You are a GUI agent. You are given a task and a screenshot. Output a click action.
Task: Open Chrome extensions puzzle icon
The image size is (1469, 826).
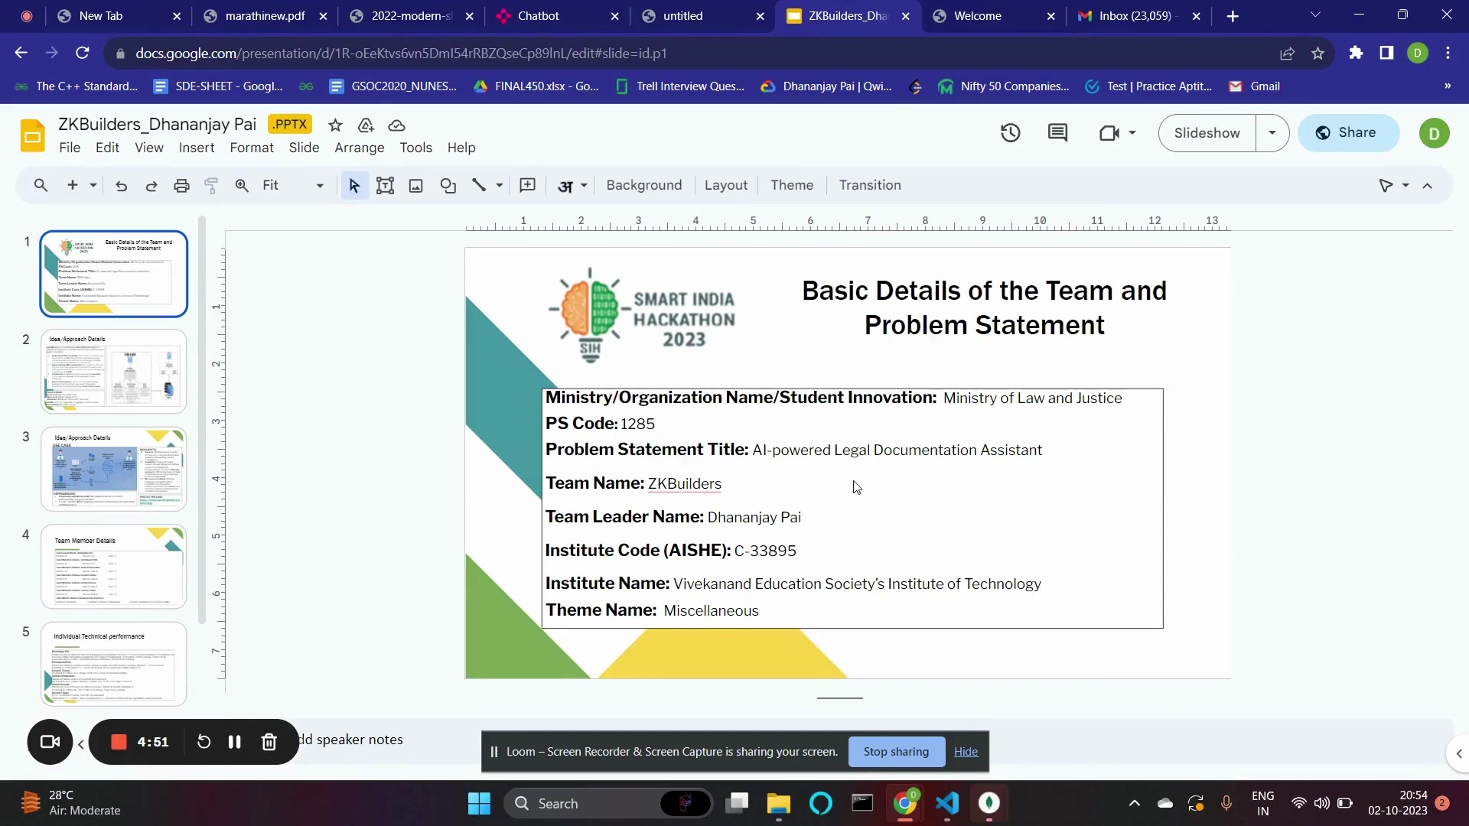(1356, 53)
